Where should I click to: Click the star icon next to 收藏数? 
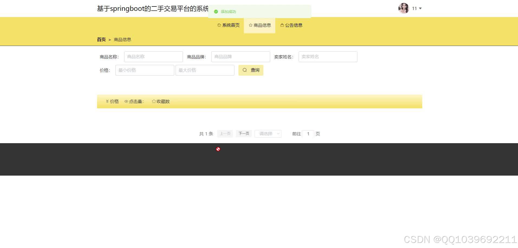tap(153, 101)
